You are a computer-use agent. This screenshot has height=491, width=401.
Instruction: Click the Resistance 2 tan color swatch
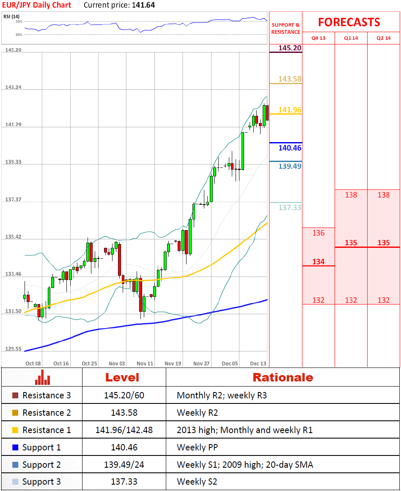(15, 412)
